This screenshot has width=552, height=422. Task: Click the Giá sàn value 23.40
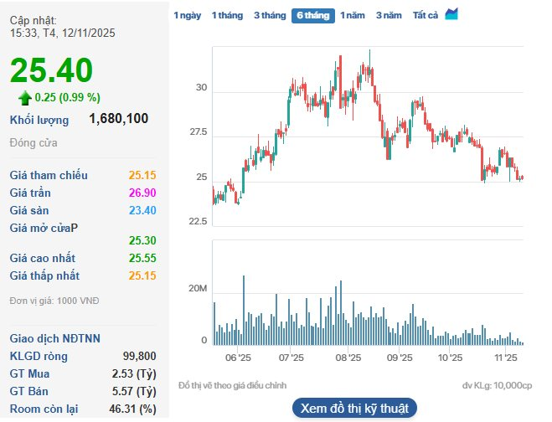[x=142, y=209]
